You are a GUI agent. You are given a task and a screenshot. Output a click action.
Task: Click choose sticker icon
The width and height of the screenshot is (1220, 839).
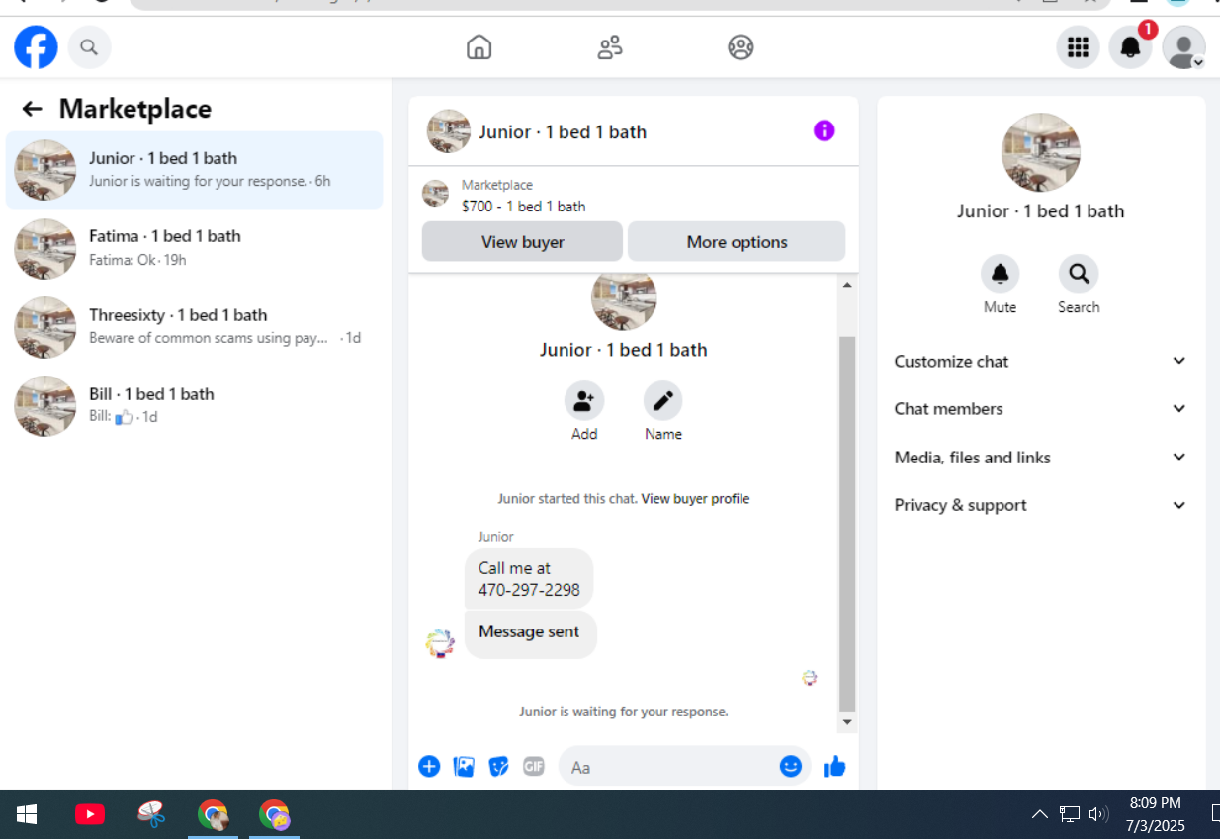coord(498,766)
